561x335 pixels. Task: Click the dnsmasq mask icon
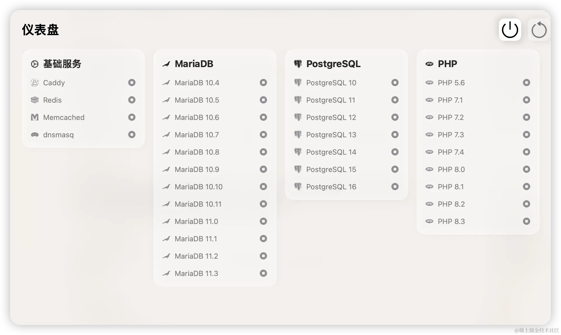point(35,135)
